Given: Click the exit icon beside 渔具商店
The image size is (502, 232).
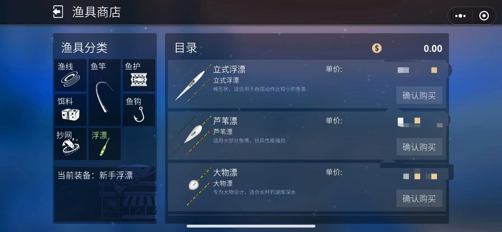Looking at the screenshot, I should point(58,12).
